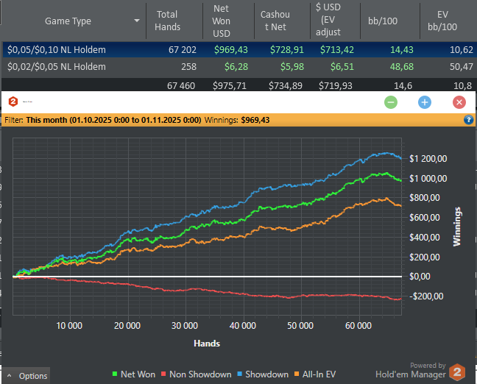The width and height of the screenshot is (477, 384).
Task: Sort by the Game Type column header
Action: (x=68, y=21)
